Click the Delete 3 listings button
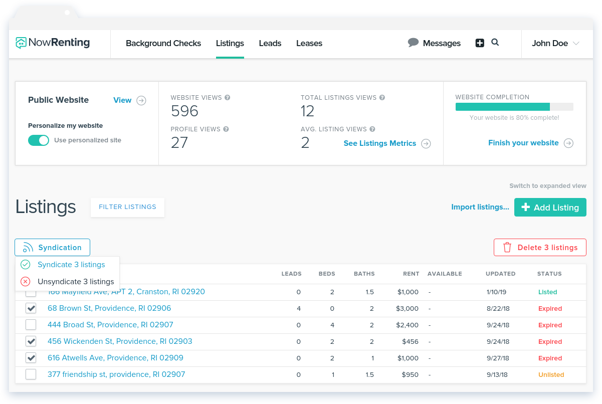Screen dimensions: 602x404 (540, 248)
